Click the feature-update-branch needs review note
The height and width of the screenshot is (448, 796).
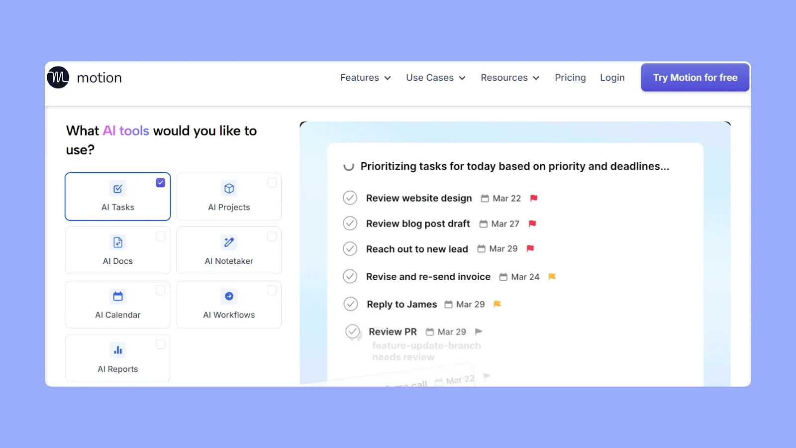426,351
